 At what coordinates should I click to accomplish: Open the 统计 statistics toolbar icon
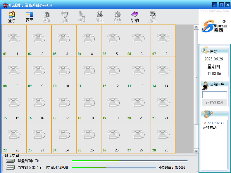tap(82, 17)
